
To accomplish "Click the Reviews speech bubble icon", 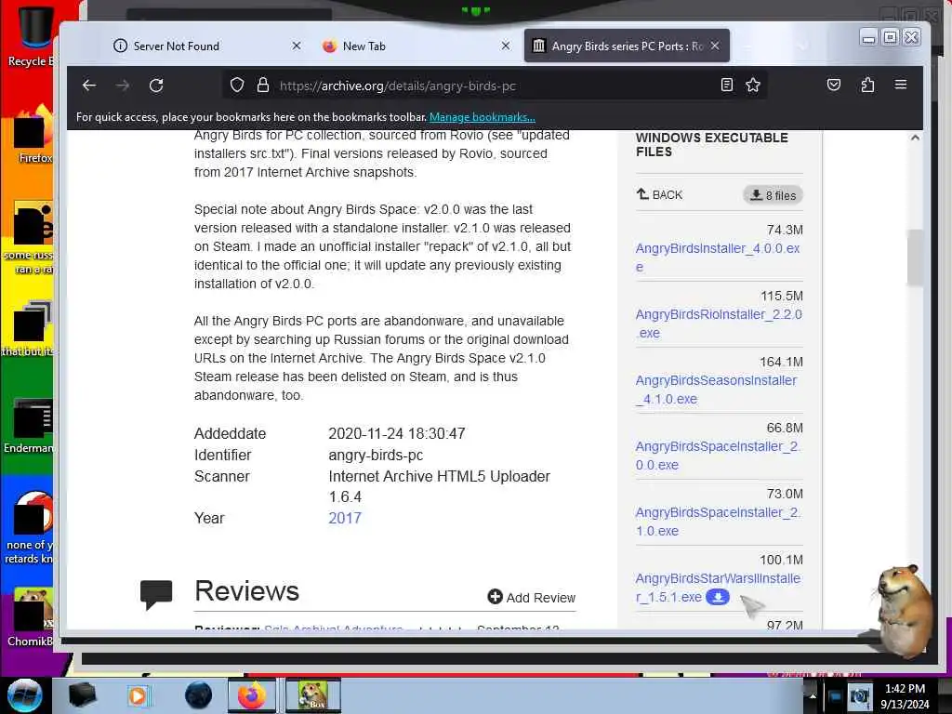I will (x=156, y=594).
